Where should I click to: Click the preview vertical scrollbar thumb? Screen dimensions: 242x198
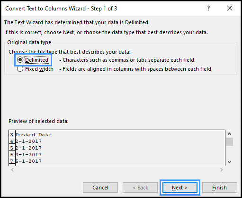pyautogui.click(x=230, y=141)
